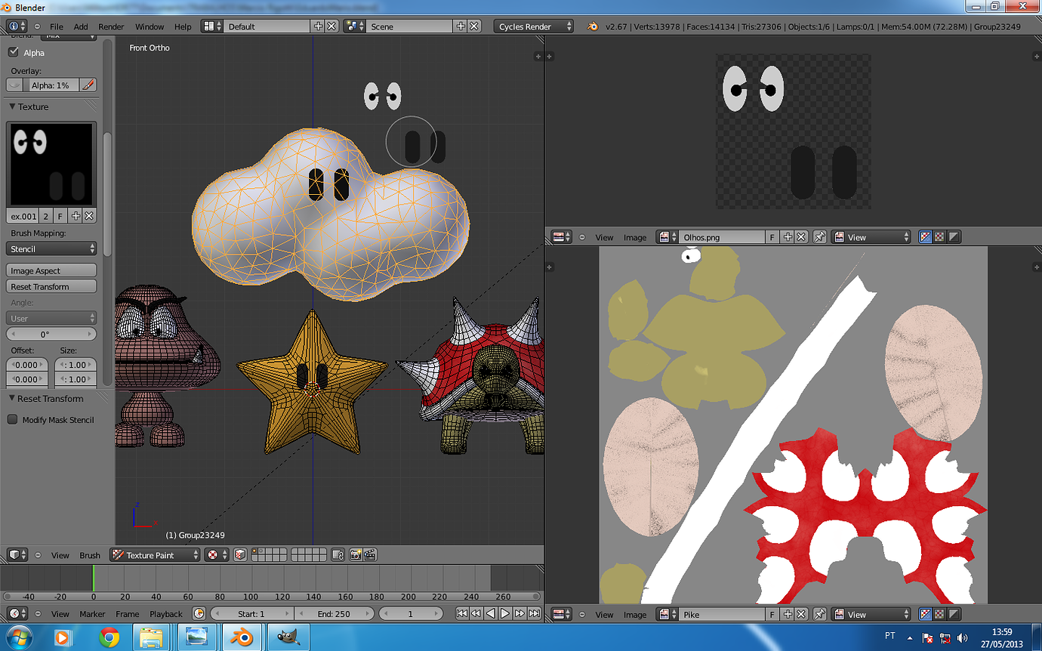Viewport: 1042px width, 651px height.
Task: Open View mode dropdown in Olhos.png editor
Action: click(872, 237)
